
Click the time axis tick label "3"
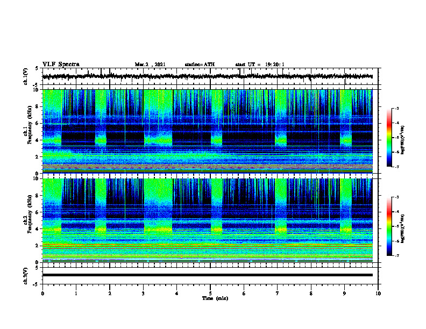pyautogui.click(x=143, y=294)
